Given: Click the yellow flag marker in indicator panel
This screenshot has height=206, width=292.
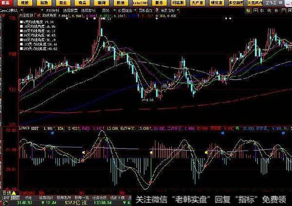Looking at the screenshot, I should pyautogui.click(x=83, y=153).
